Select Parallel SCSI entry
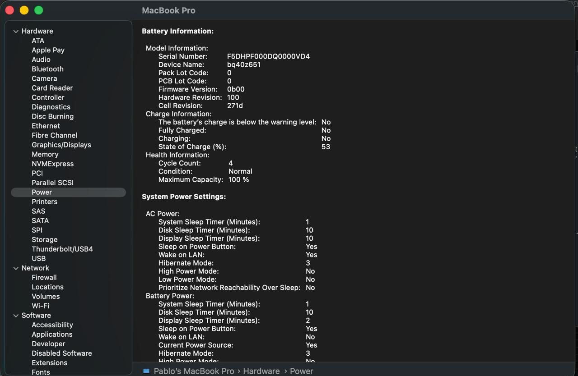Image resolution: width=578 pixels, height=376 pixels. 52,183
